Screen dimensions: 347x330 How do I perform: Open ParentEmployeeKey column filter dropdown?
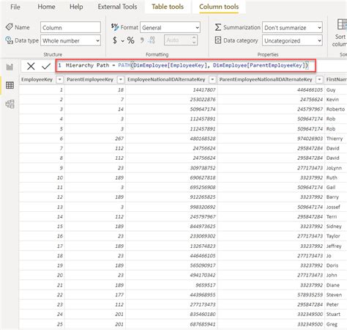point(121,79)
